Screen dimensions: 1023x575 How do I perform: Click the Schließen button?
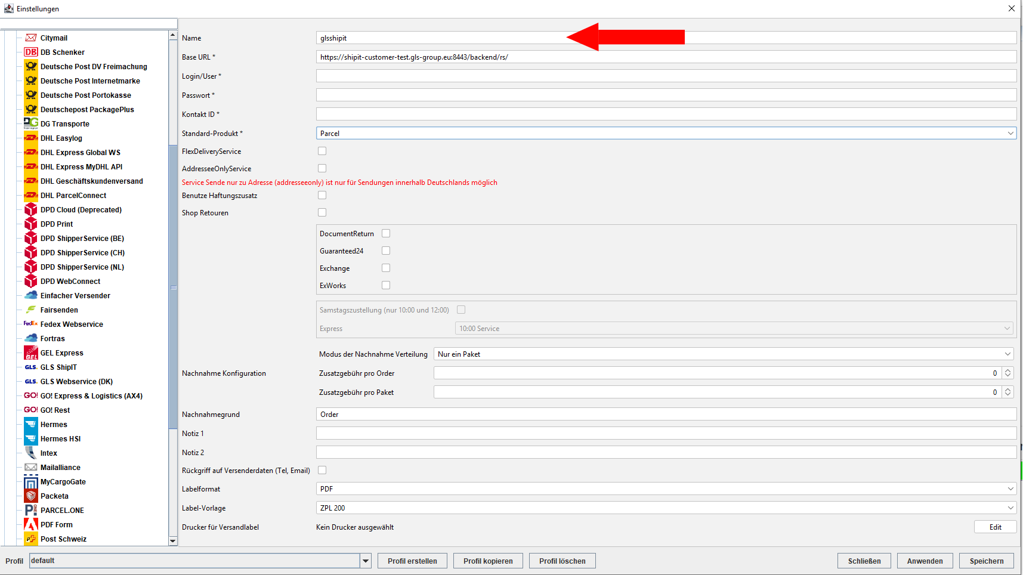864,561
